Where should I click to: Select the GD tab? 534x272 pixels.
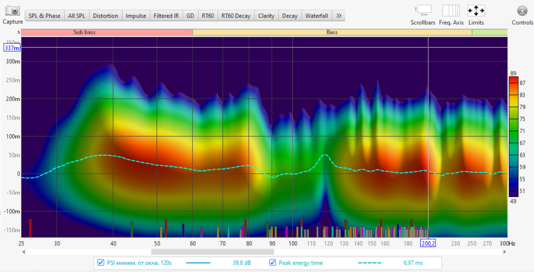pyautogui.click(x=190, y=16)
